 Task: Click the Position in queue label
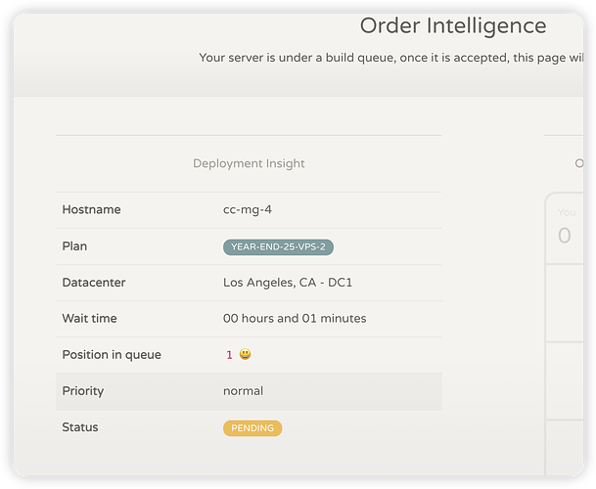[x=112, y=355]
